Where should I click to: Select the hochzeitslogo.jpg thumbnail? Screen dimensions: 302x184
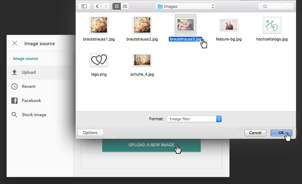click(x=272, y=25)
